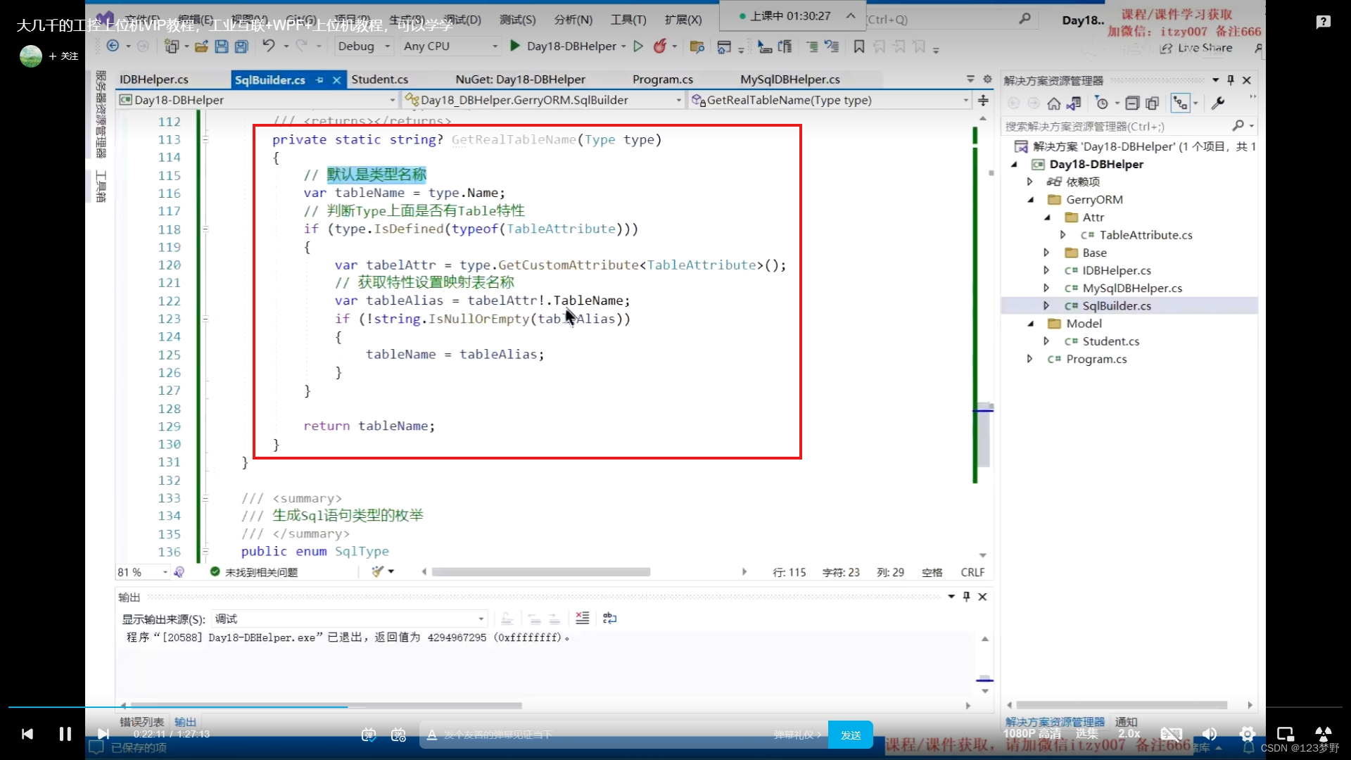This screenshot has height=760, width=1351.
Task: Open the Debug configuration dropdown
Action: 363,46
